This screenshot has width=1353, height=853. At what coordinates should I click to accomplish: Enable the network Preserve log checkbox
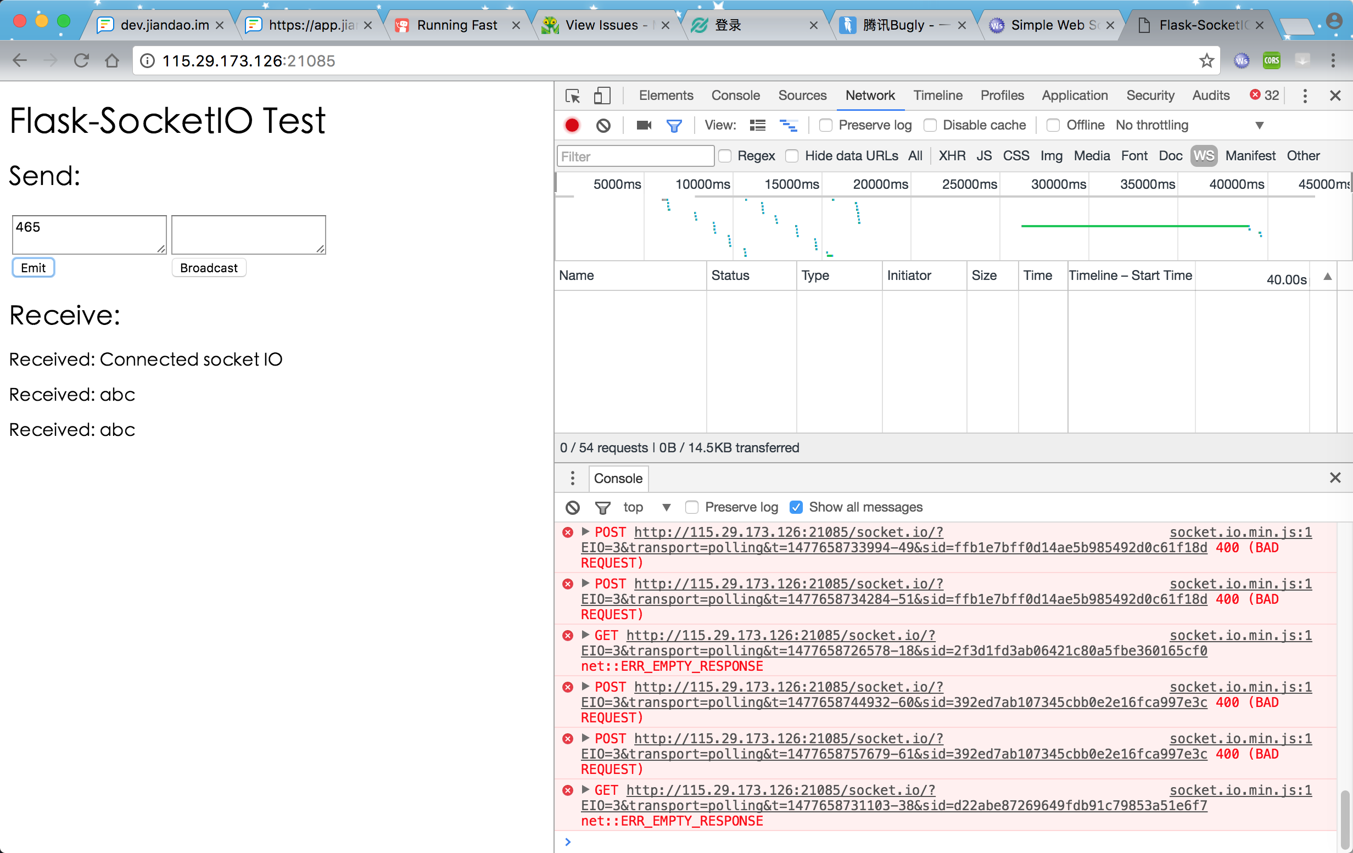coord(825,125)
